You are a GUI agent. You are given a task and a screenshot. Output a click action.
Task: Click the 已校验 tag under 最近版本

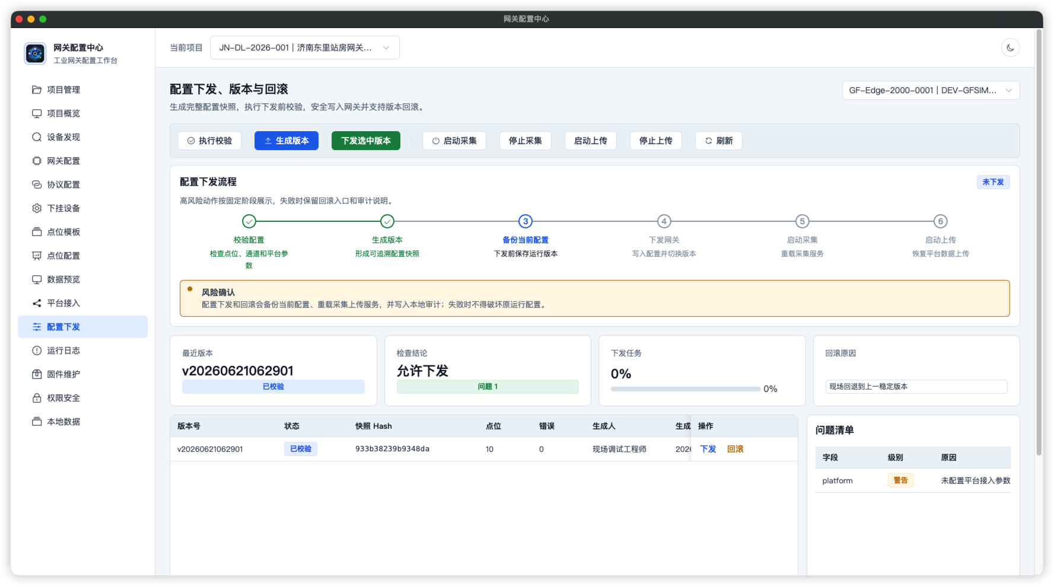[273, 386]
